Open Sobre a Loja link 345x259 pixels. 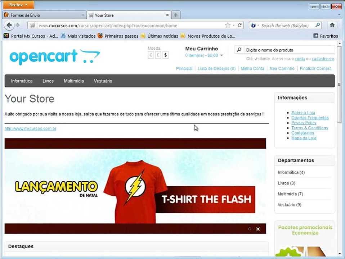(x=303, y=113)
